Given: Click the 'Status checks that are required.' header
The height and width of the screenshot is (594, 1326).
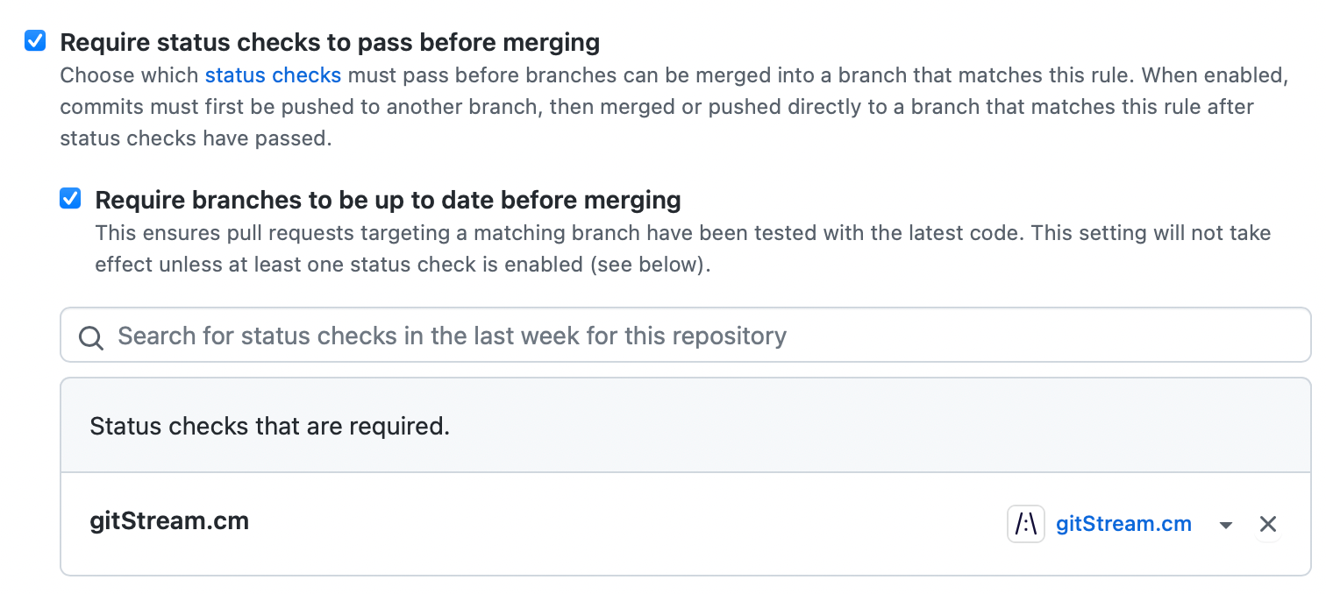Looking at the screenshot, I should tap(269, 427).
